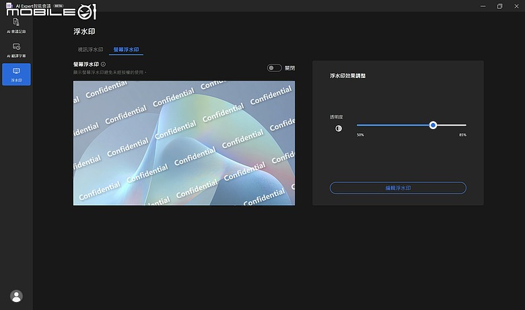Click the transparency slider handle
Viewport: 525px width, 310px height.
tap(433, 125)
